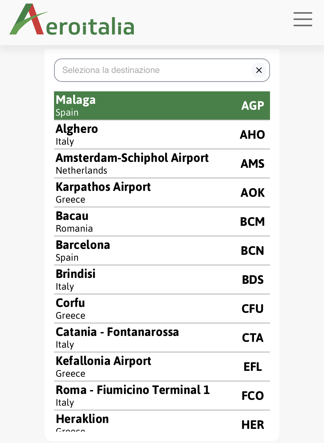Click the AGP airport code
This screenshot has height=443, width=324.
(252, 106)
